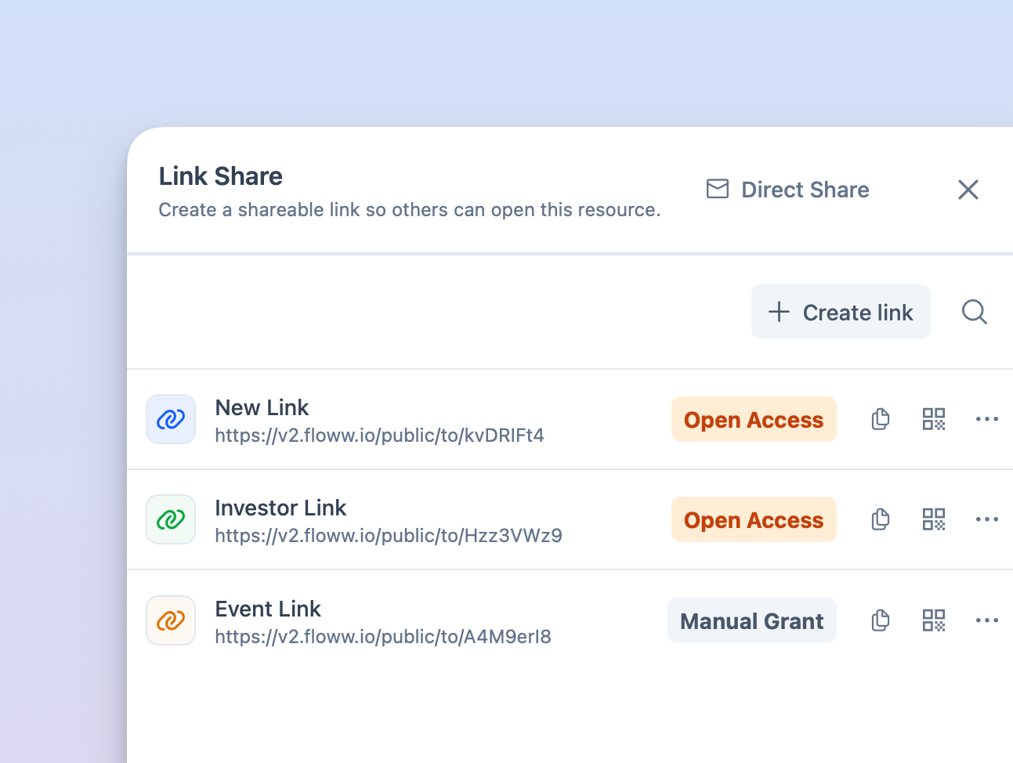The width and height of the screenshot is (1013, 763).
Task: Copy the Event Link URL
Action: click(881, 620)
